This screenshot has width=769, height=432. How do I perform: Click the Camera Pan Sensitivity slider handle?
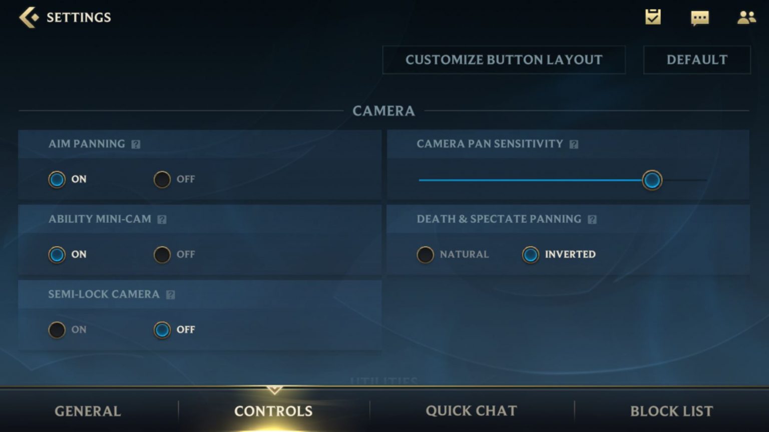coord(652,180)
